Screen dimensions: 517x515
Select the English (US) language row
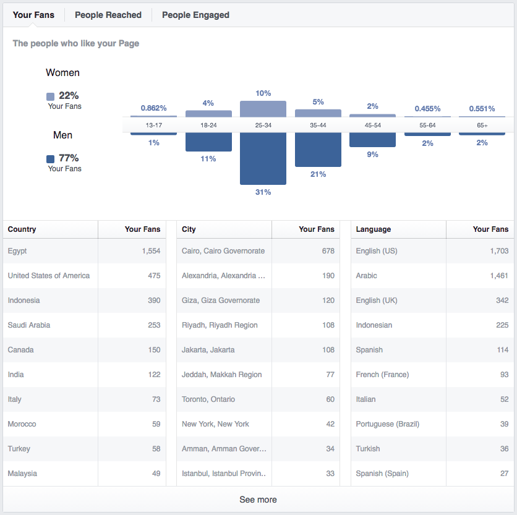coord(432,251)
